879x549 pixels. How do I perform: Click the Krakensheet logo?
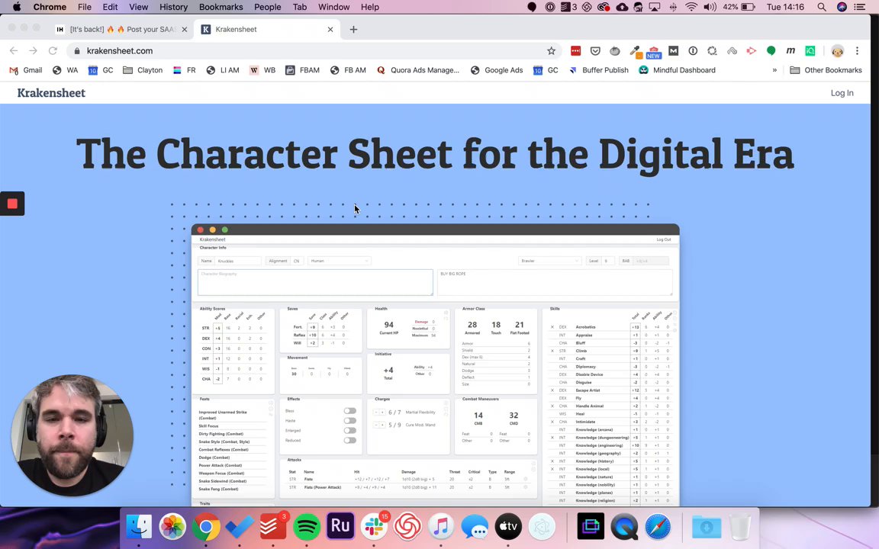tap(51, 93)
